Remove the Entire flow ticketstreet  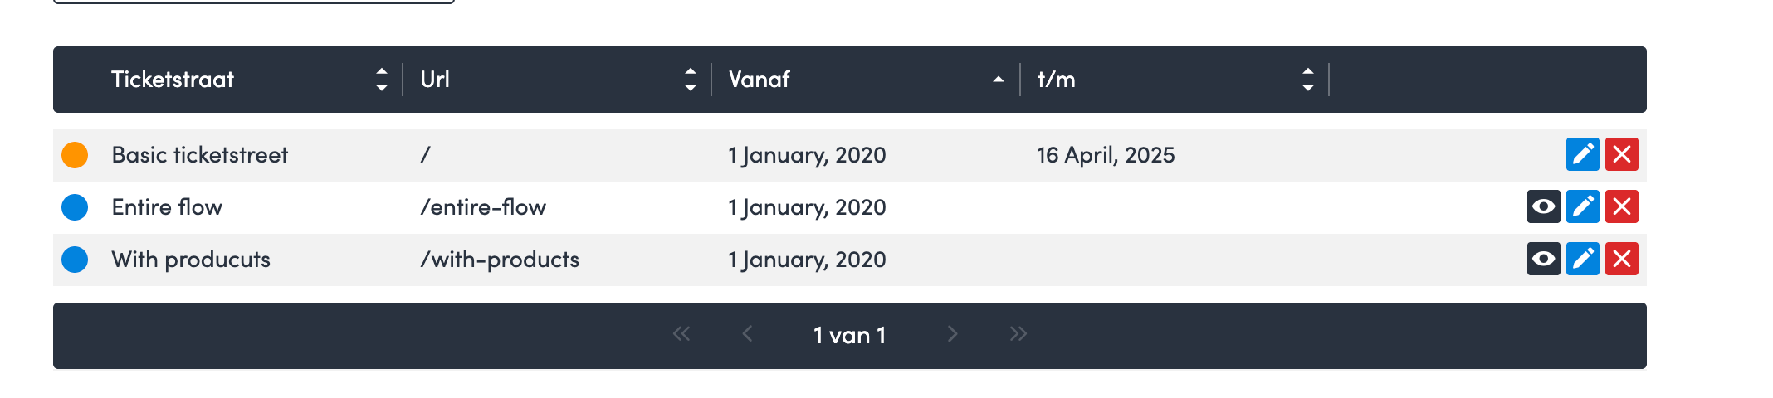pyautogui.click(x=1621, y=207)
